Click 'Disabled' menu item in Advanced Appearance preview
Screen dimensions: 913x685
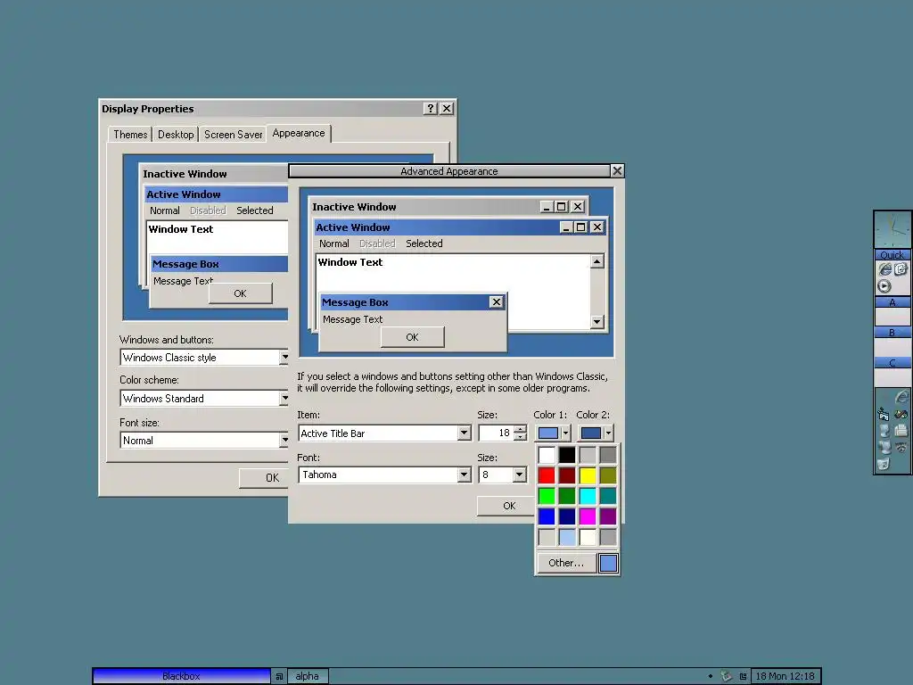point(377,243)
